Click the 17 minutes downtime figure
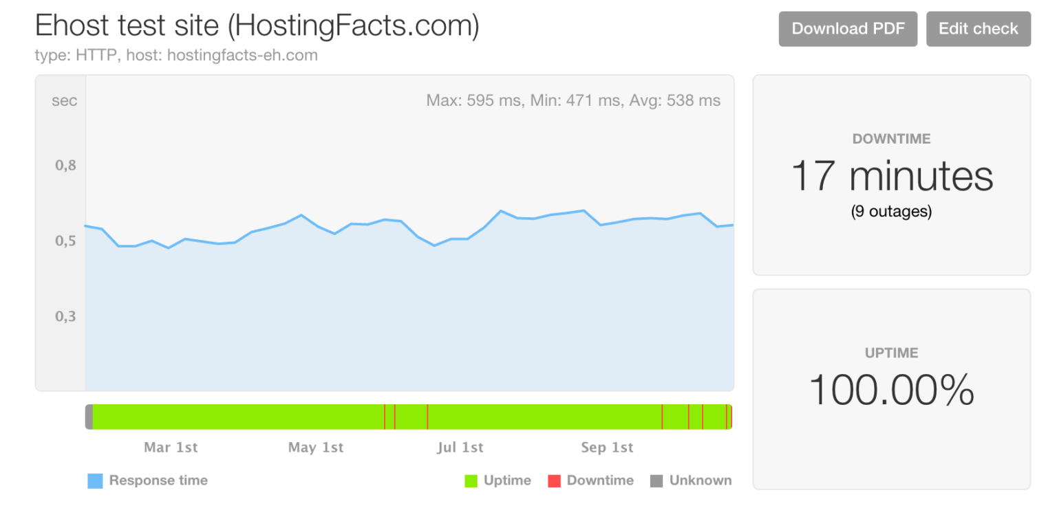Screen dimensions: 1057x517 click(892, 175)
